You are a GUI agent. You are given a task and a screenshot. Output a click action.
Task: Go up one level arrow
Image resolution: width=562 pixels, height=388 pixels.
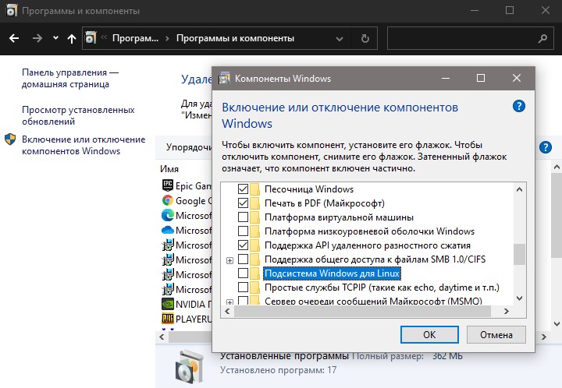point(72,38)
